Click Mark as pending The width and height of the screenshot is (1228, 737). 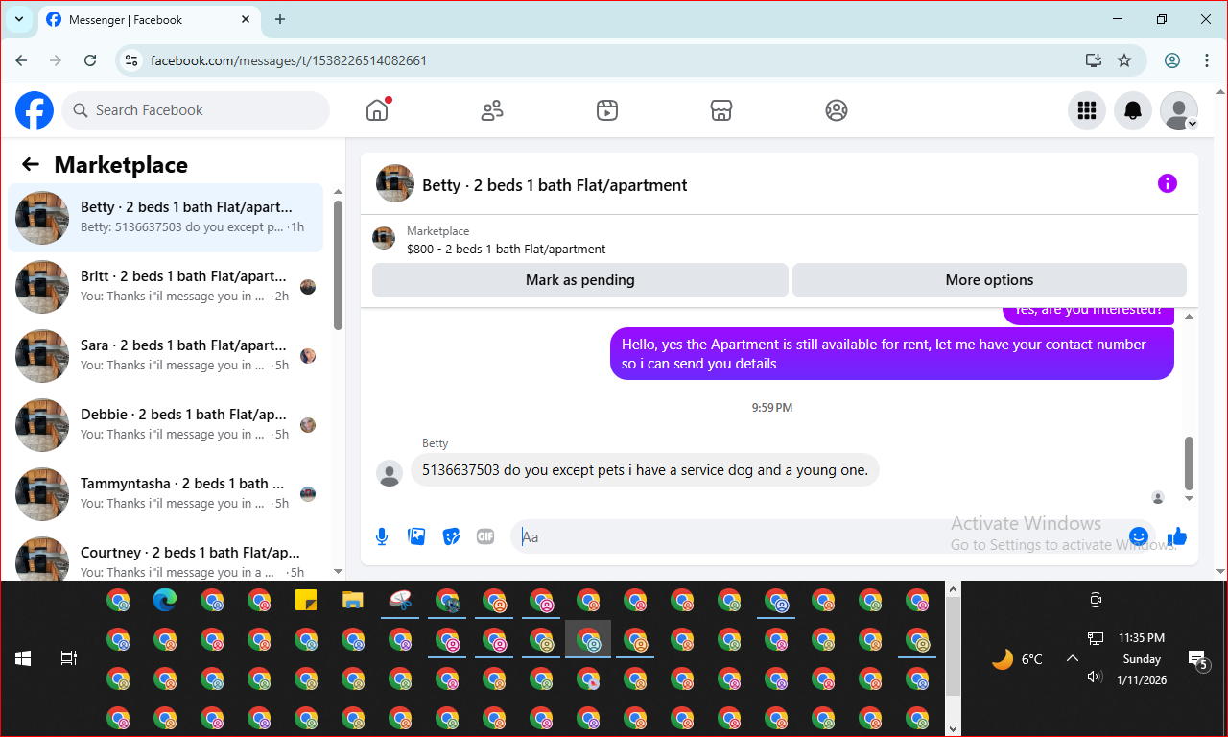point(580,280)
